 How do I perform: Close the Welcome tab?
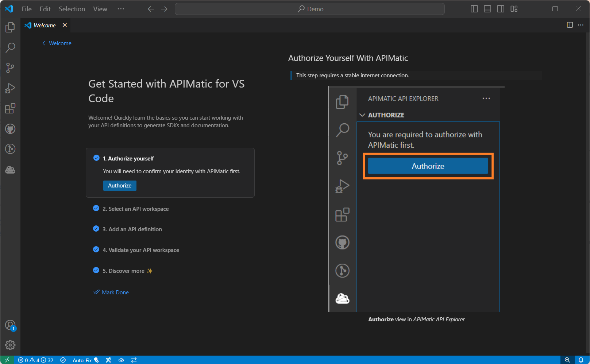[x=65, y=25]
